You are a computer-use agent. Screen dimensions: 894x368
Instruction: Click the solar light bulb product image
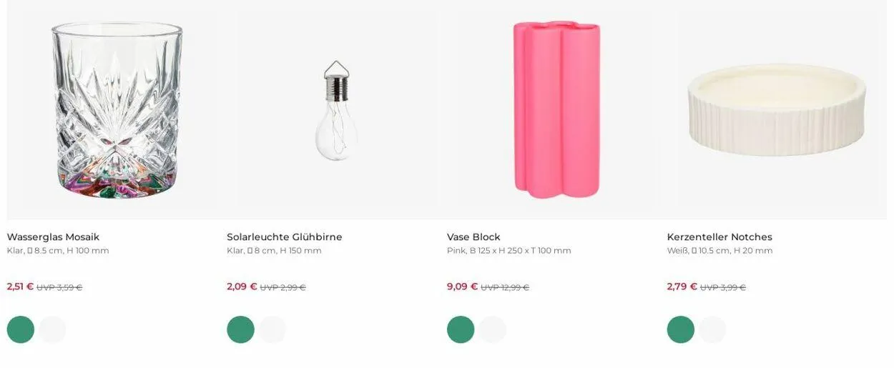(x=336, y=111)
